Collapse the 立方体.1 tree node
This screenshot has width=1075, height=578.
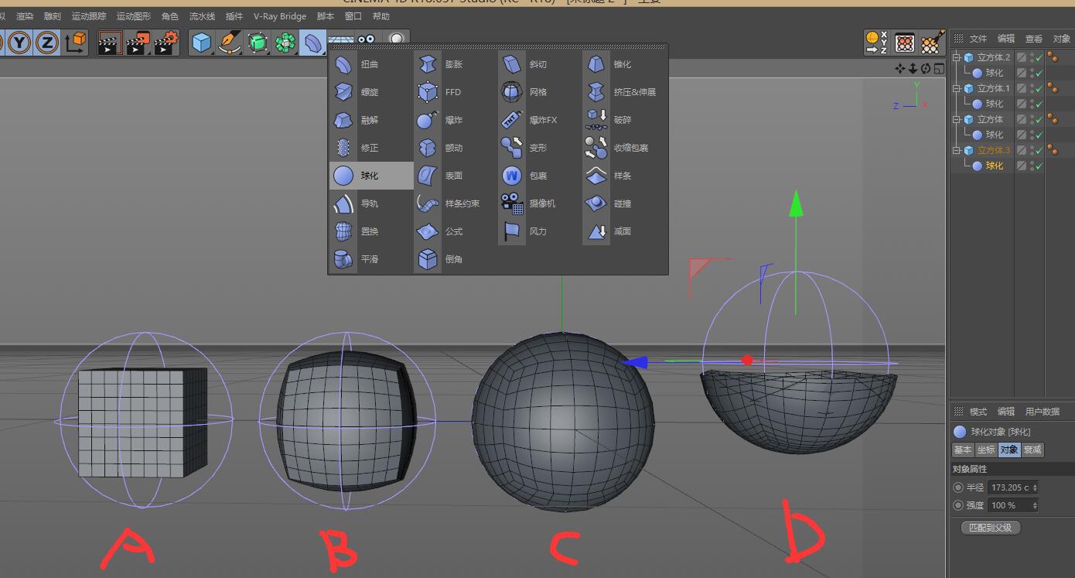click(957, 88)
